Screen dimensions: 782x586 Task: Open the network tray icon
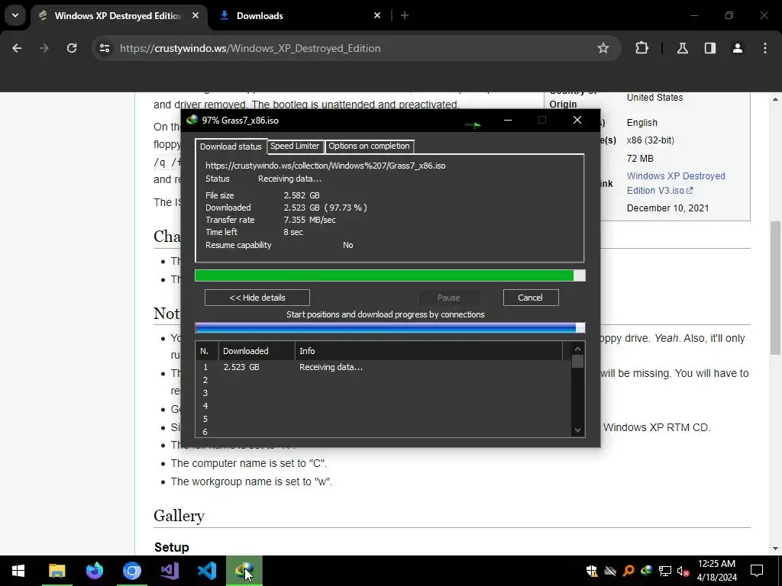[x=665, y=571]
